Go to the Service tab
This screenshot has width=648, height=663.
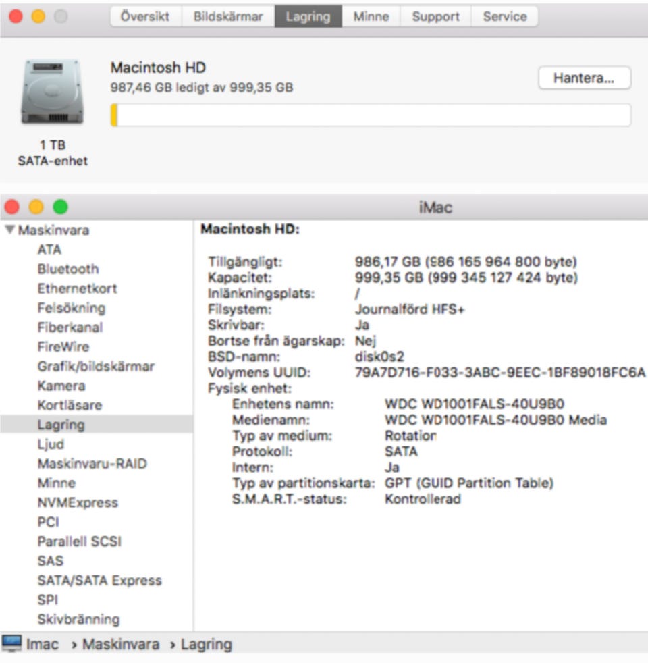pyautogui.click(x=504, y=17)
